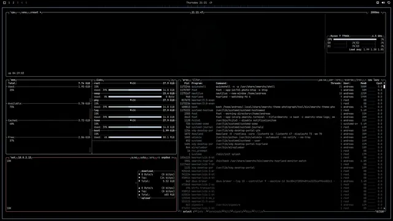Toggle reverse sorting in proc box

pyautogui.click(x=348, y=80)
